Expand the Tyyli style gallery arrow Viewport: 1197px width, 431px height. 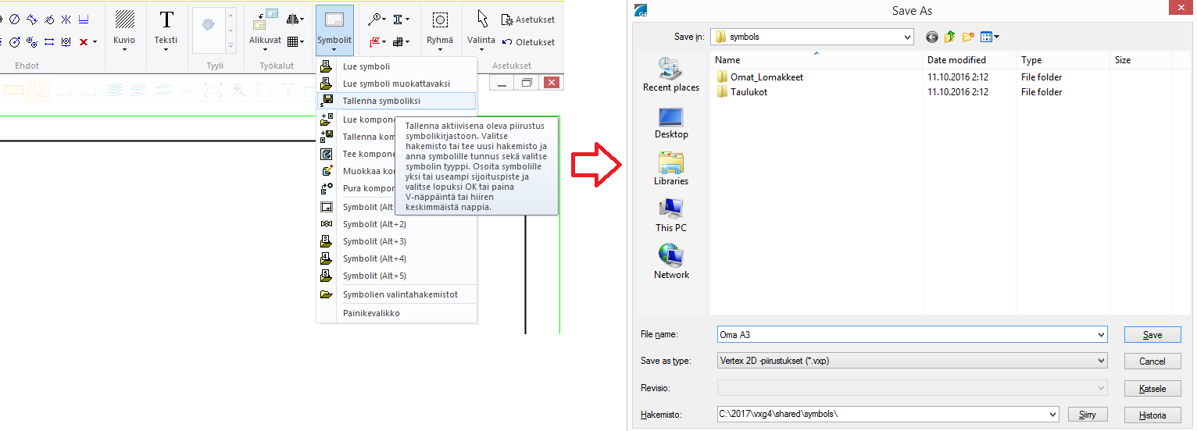pos(230,47)
